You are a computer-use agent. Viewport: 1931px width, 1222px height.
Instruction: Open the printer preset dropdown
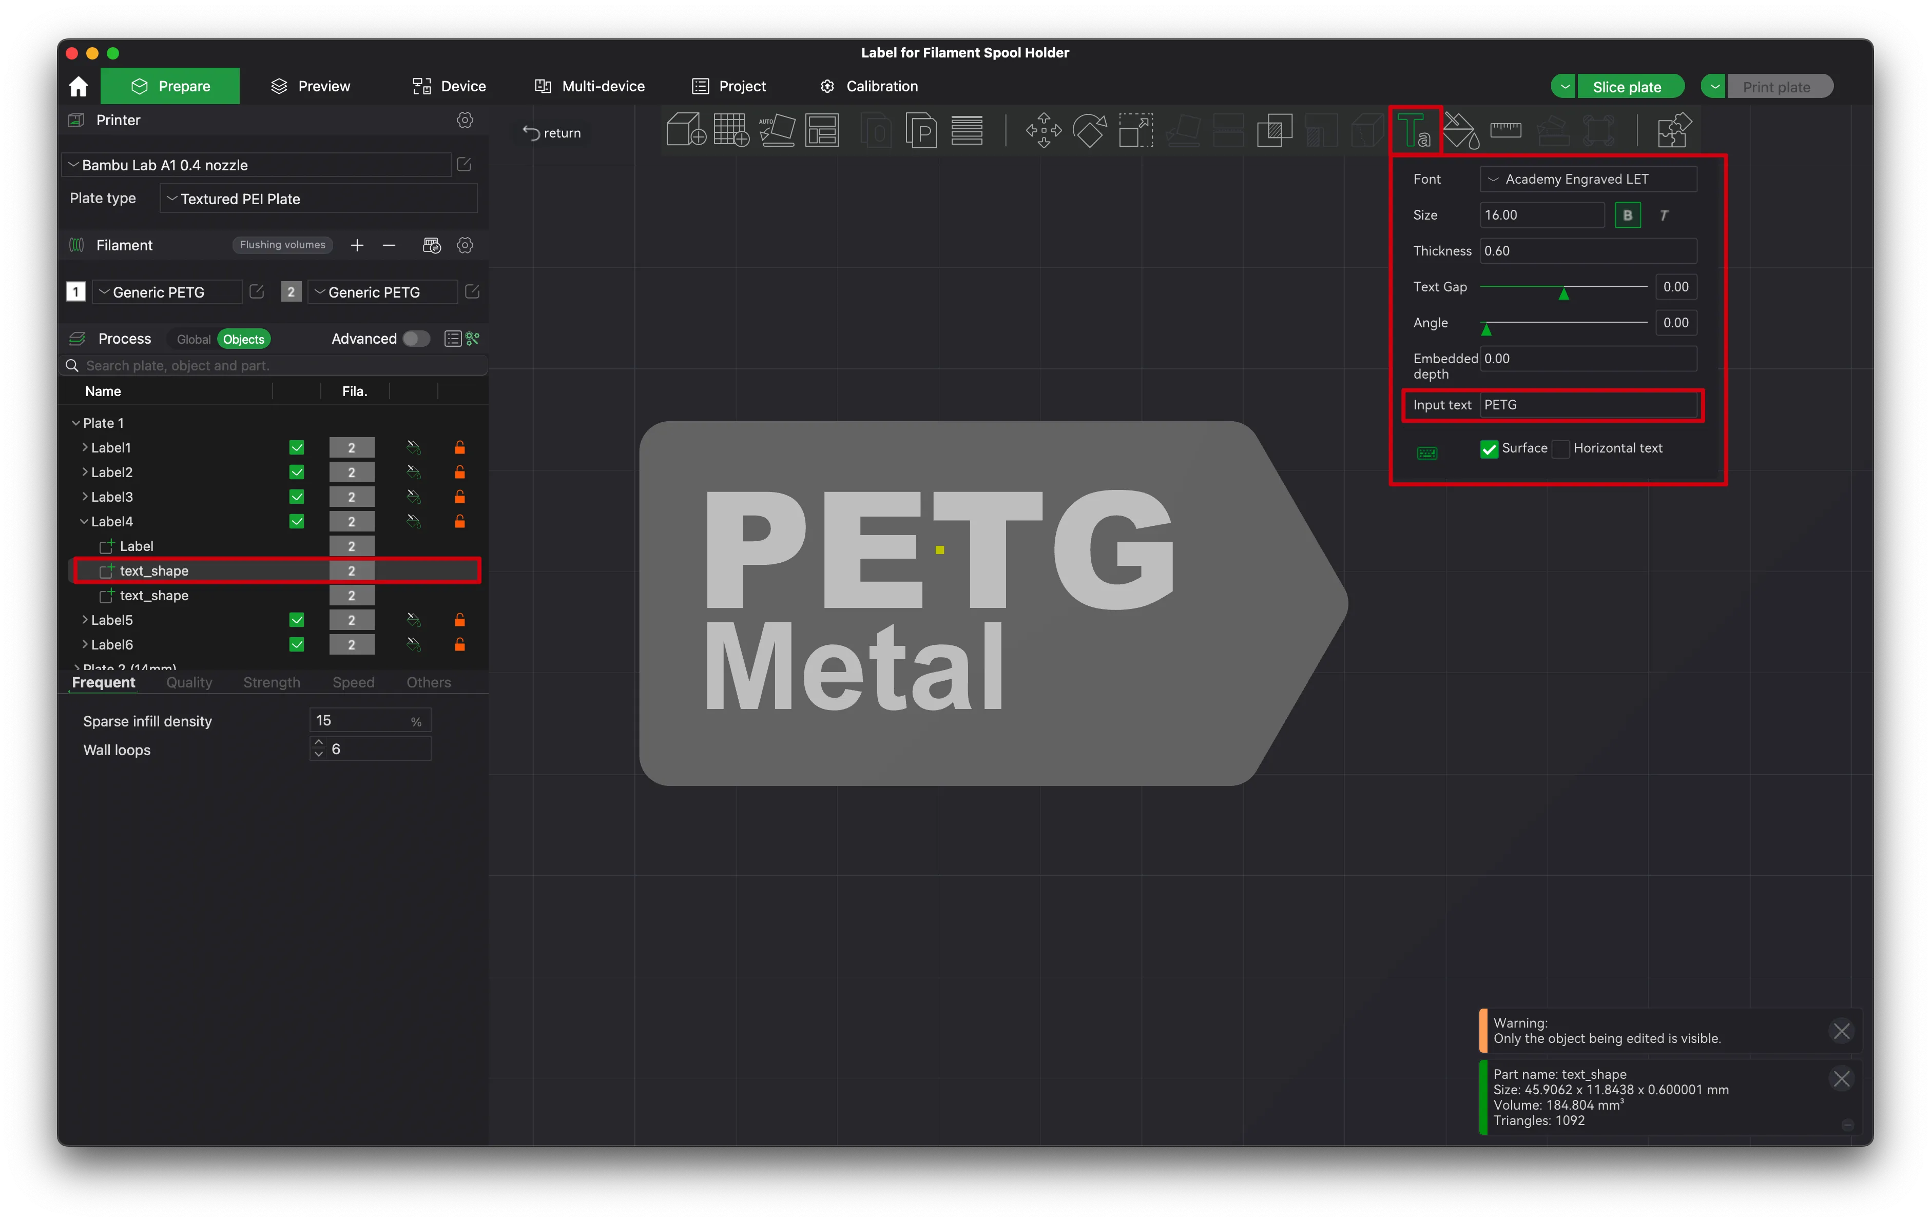coord(257,164)
